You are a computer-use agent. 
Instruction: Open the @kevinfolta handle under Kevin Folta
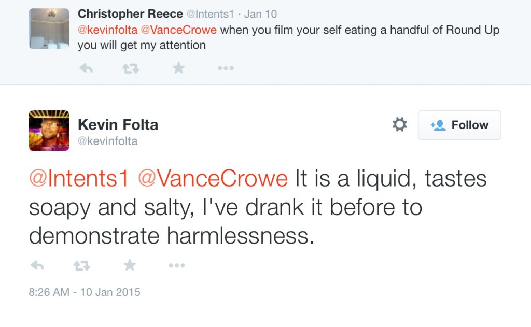coord(107,141)
